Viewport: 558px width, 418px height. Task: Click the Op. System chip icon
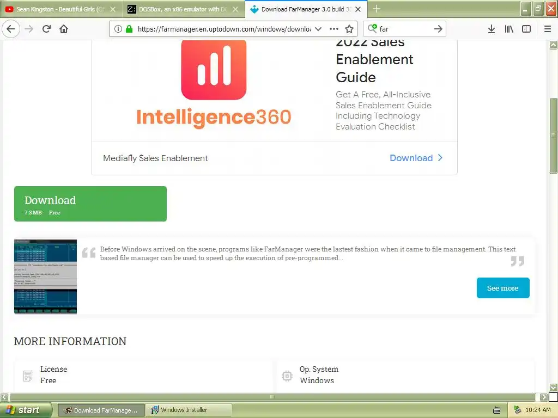click(287, 376)
